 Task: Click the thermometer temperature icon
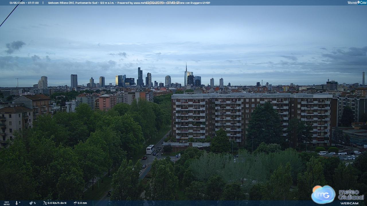pos(16,203)
